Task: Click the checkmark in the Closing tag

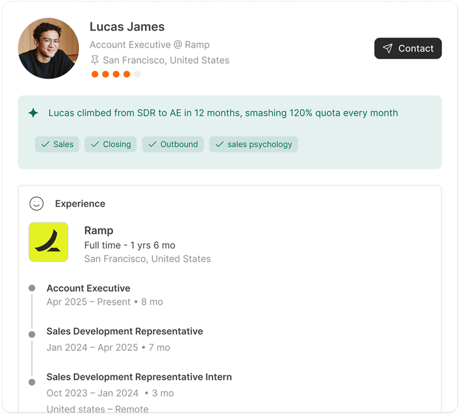Action: point(95,144)
